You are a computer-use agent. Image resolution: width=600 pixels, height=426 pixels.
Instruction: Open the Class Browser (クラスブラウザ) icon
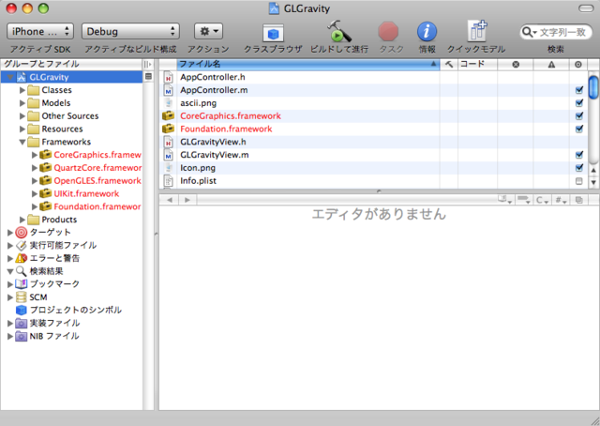273,33
